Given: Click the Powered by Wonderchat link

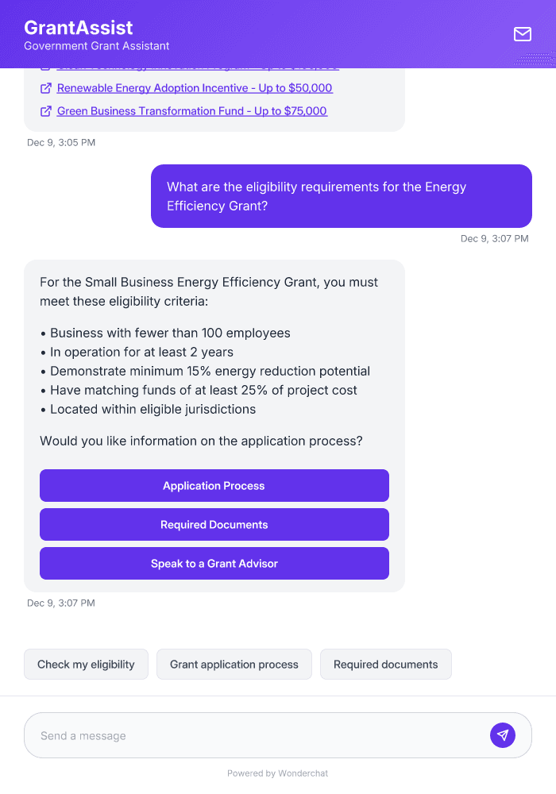Looking at the screenshot, I should [277, 773].
